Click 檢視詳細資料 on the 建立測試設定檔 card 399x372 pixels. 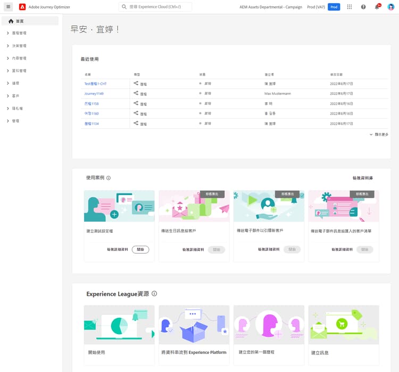pyautogui.click(x=118, y=249)
